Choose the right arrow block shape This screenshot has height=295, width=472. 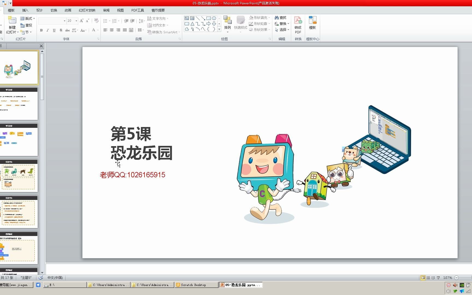click(x=208, y=24)
